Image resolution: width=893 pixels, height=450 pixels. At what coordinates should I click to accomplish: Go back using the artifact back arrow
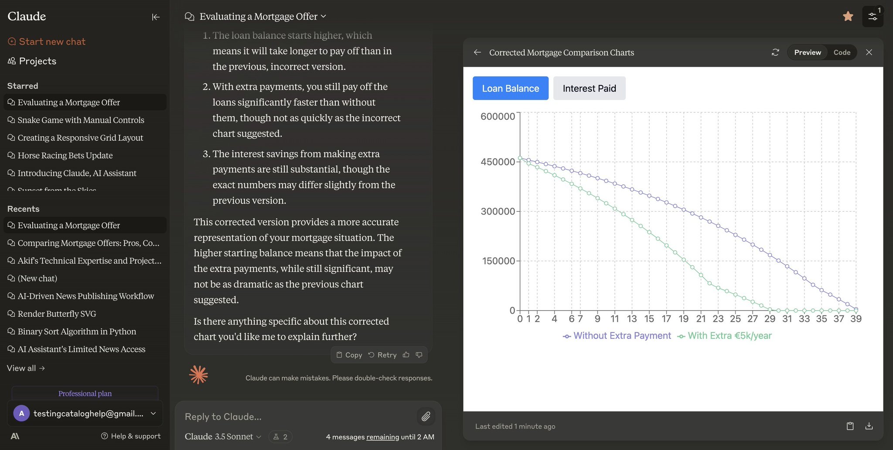[477, 52]
